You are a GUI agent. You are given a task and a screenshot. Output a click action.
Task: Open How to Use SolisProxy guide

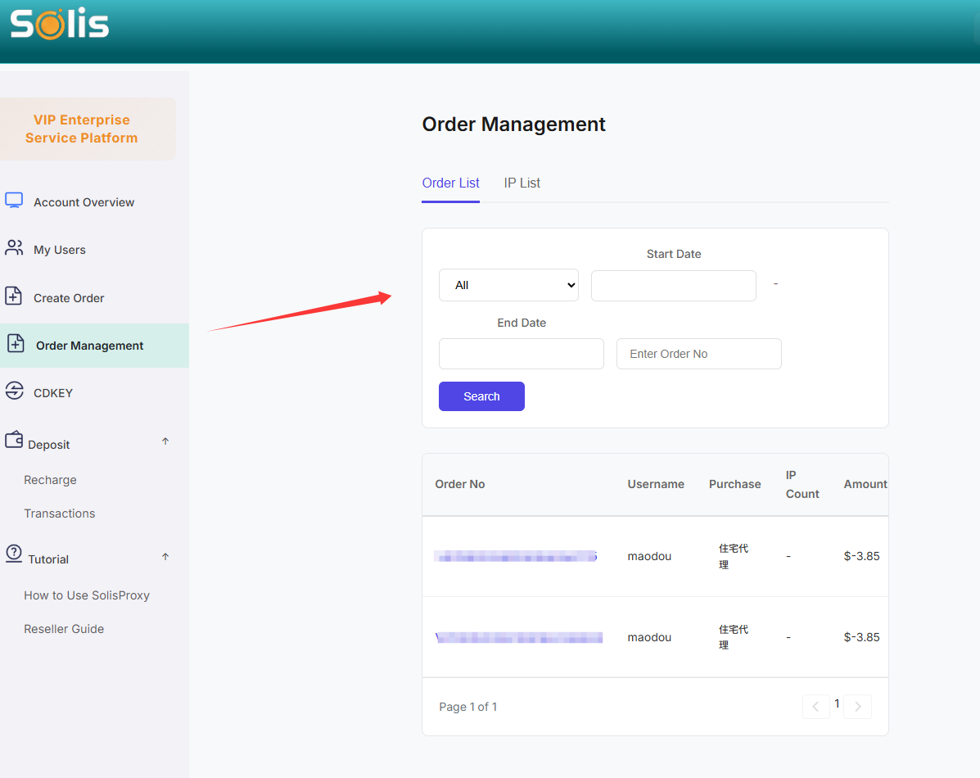click(87, 595)
